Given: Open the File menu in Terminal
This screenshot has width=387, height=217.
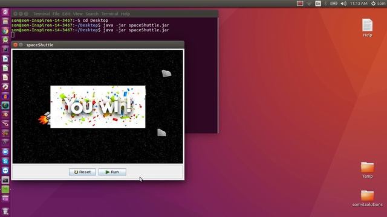Looking at the screenshot, I should tap(56, 14).
